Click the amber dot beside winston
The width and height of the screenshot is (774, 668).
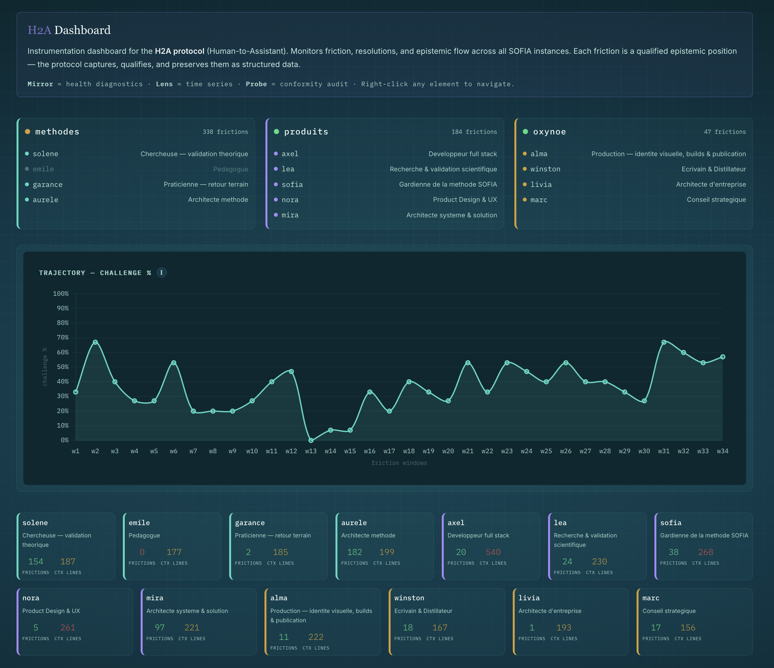[524, 169]
